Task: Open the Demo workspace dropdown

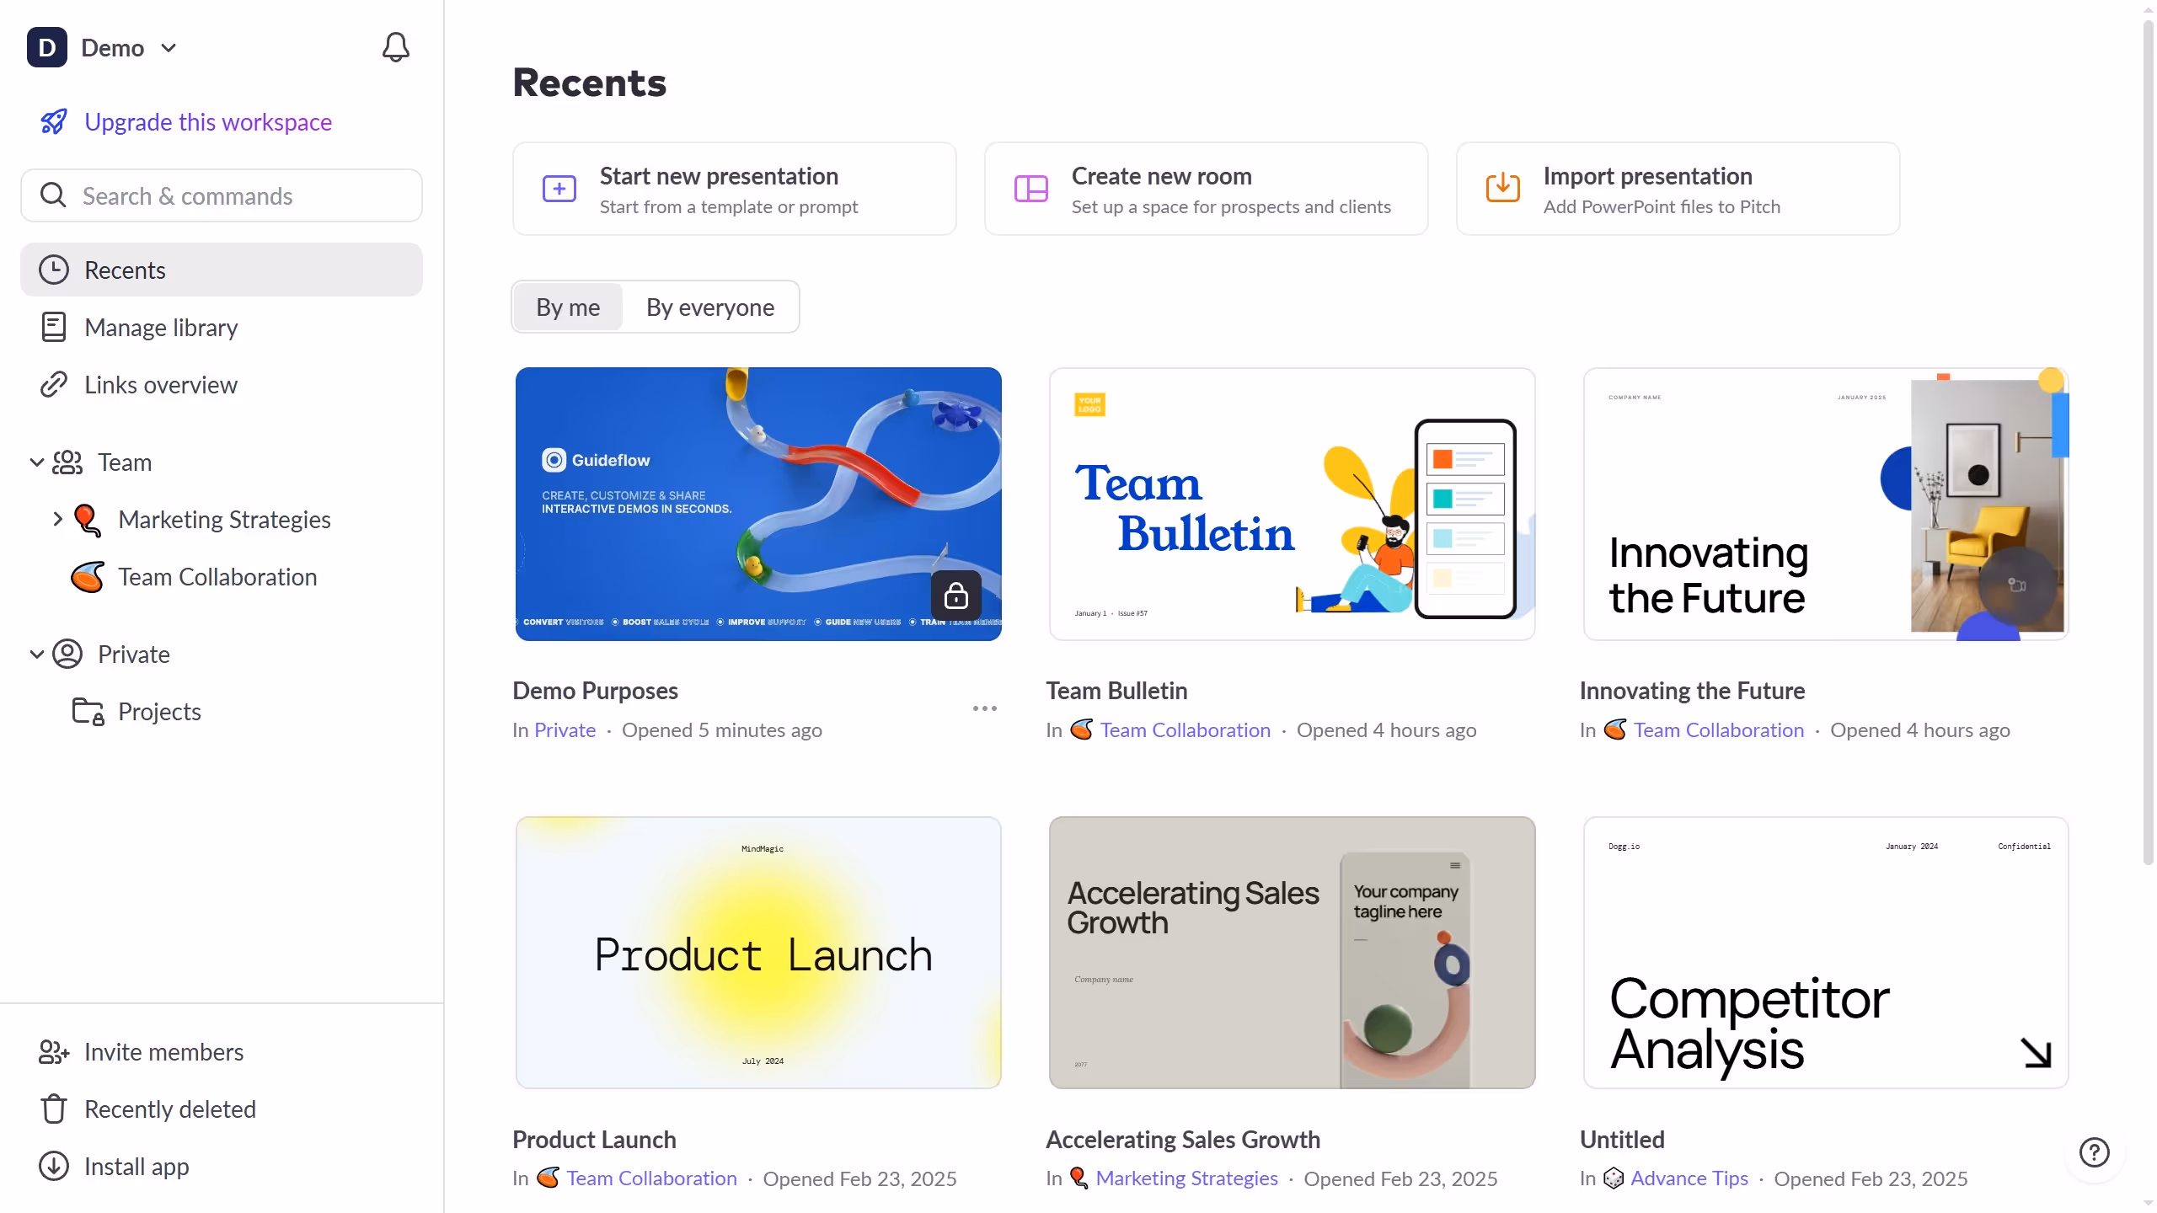Action: tap(169, 48)
